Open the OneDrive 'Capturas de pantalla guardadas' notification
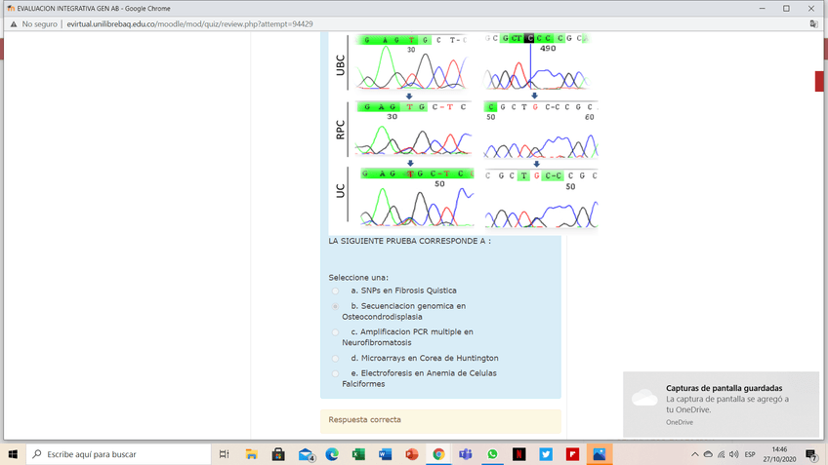This screenshot has height=465, width=828. tap(721, 405)
